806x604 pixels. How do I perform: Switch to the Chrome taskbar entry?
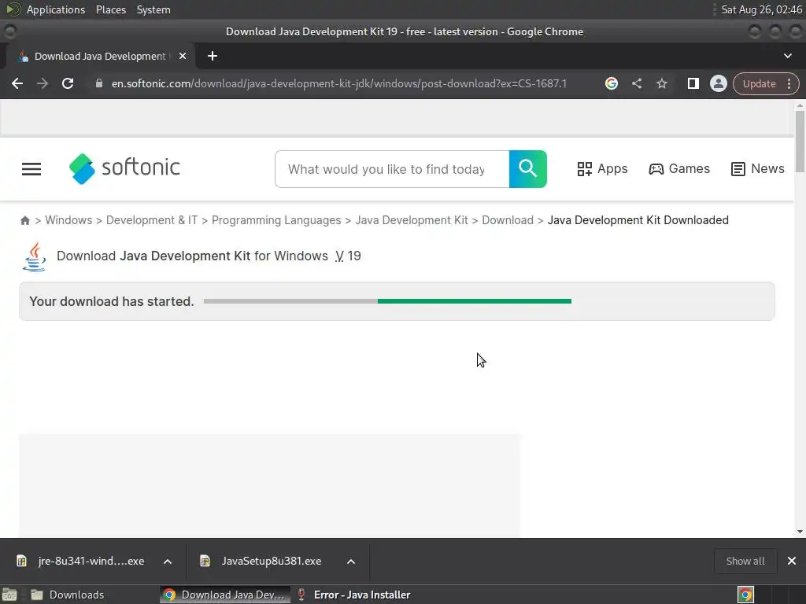tap(225, 595)
